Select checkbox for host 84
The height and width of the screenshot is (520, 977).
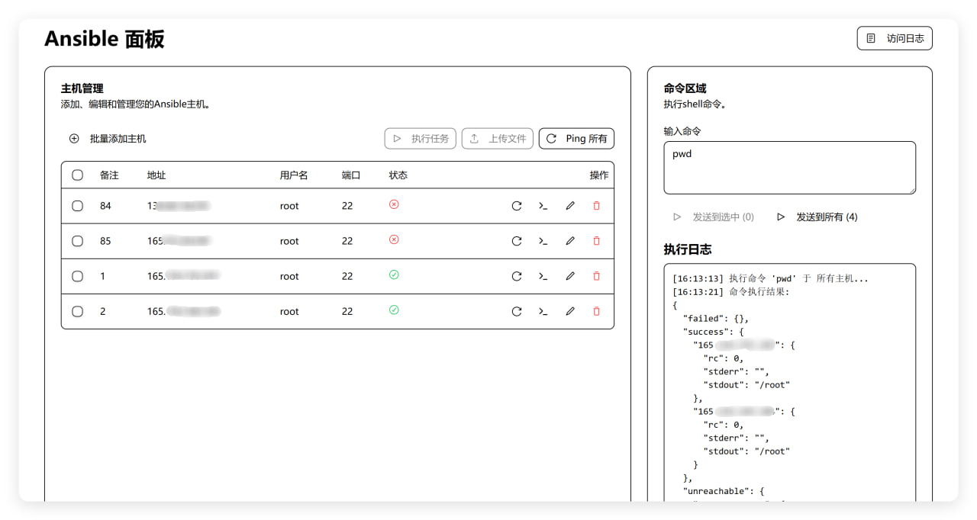(x=77, y=206)
